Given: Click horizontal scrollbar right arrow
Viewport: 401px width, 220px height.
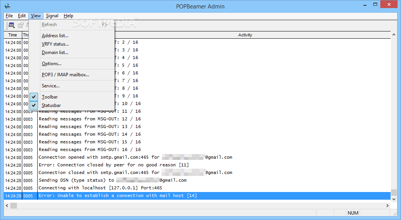Looking at the screenshot, I should pos(388,205).
